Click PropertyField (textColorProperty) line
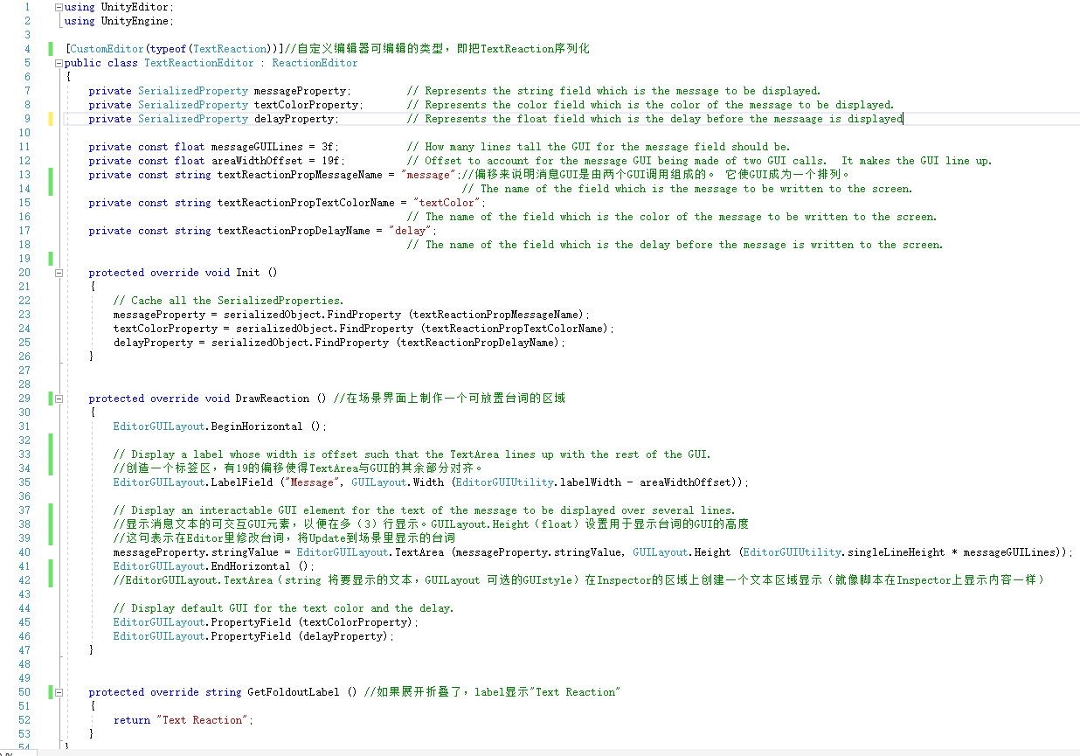1080x756 pixels. tap(267, 622)
